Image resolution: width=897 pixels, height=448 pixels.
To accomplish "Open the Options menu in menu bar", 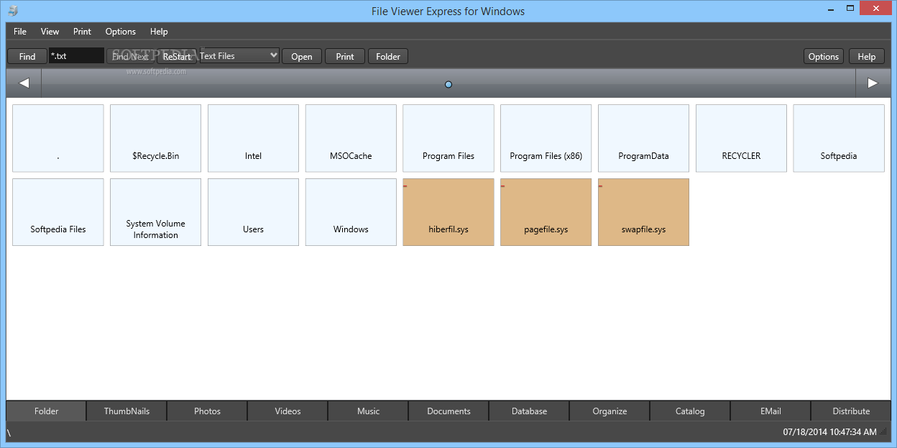I will tap(121, 32).
